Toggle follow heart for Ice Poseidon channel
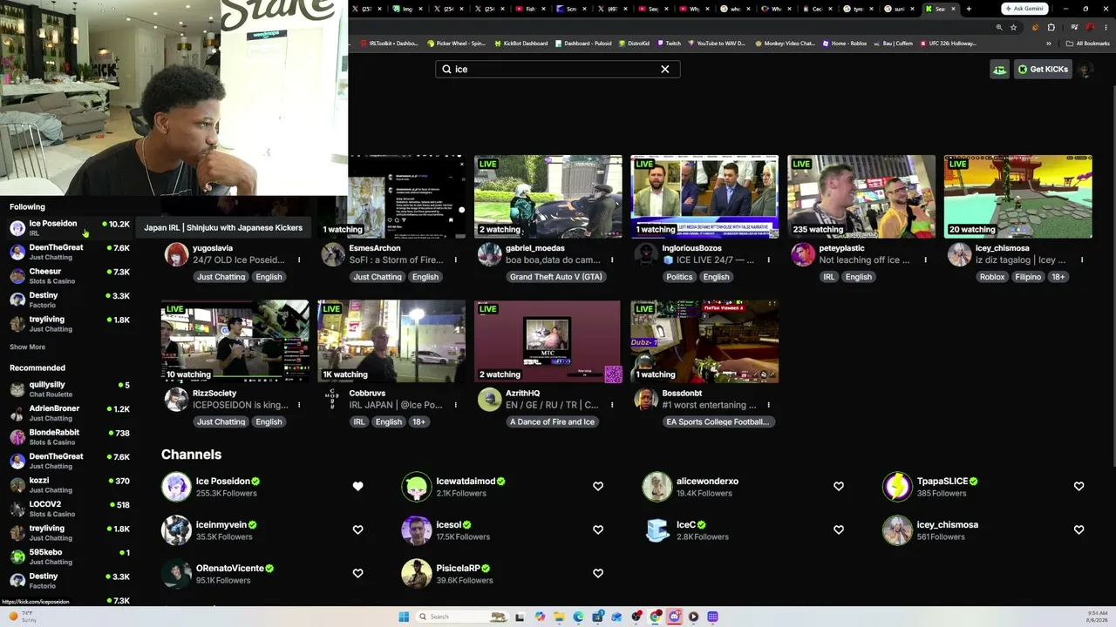This screenshot has height=627, width=1116. tap(357, 486)
